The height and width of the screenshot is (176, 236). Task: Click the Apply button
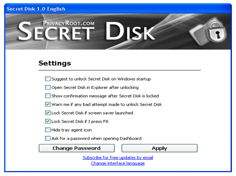coord(159,148)
